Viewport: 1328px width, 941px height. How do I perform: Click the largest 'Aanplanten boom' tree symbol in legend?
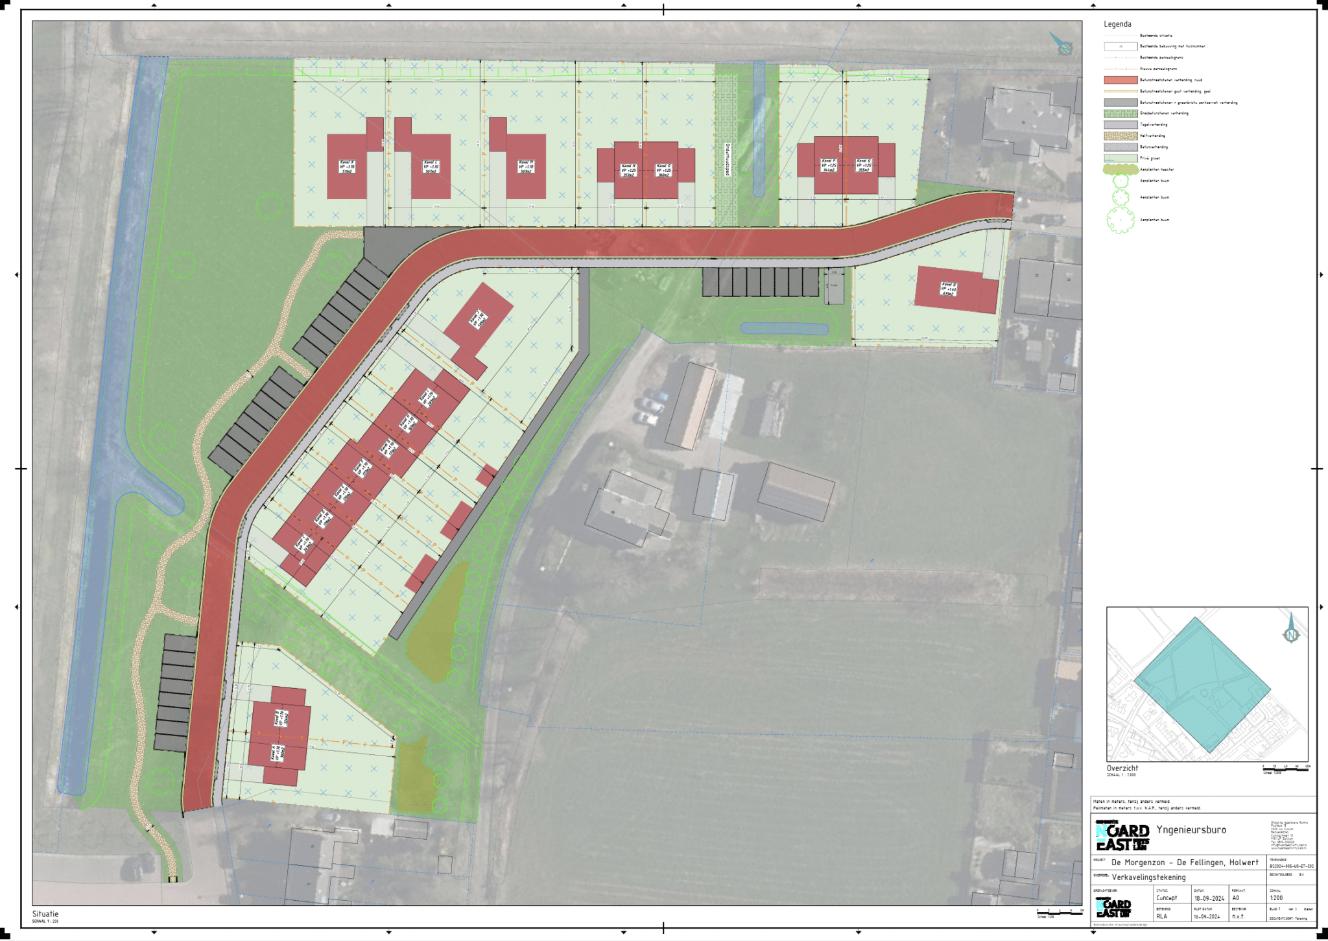[1120, 220]
